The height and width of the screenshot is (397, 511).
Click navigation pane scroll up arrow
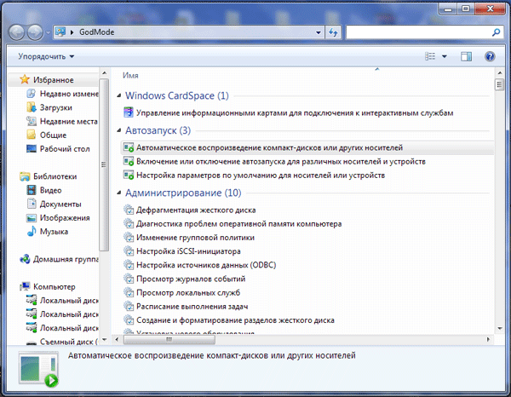coord(104,73)
